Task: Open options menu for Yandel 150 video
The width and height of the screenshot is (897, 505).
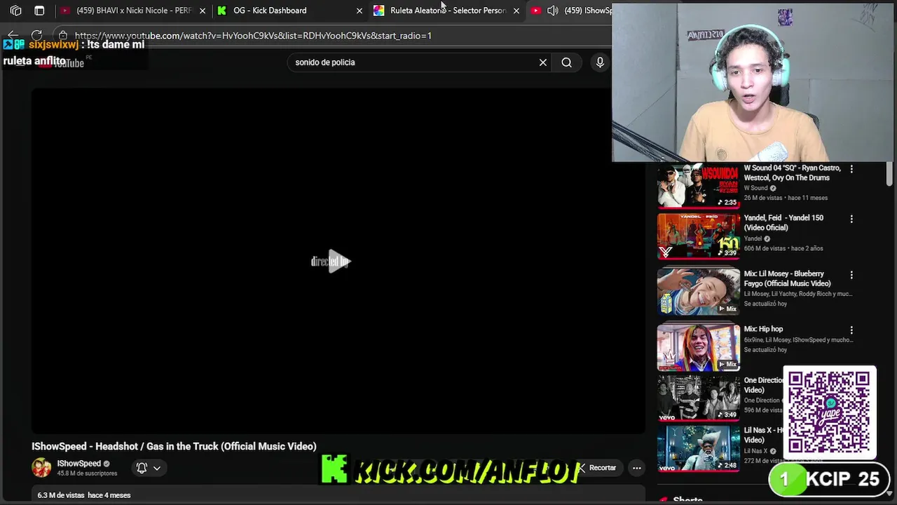Action: (x=851, y=219)
